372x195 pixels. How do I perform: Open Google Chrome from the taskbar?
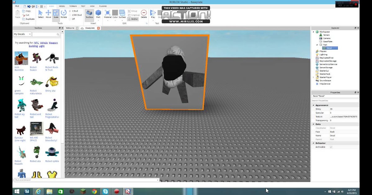94,191
